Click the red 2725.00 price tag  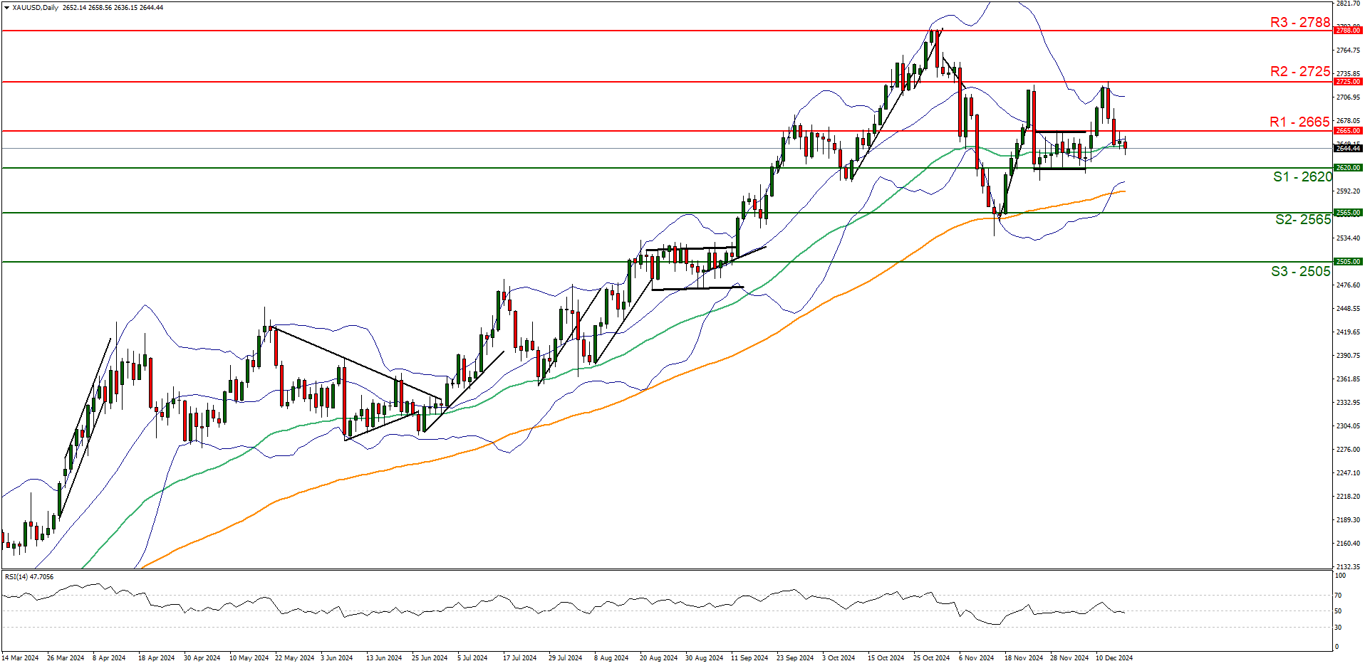pyautogui.click(x=1348, y=82)
